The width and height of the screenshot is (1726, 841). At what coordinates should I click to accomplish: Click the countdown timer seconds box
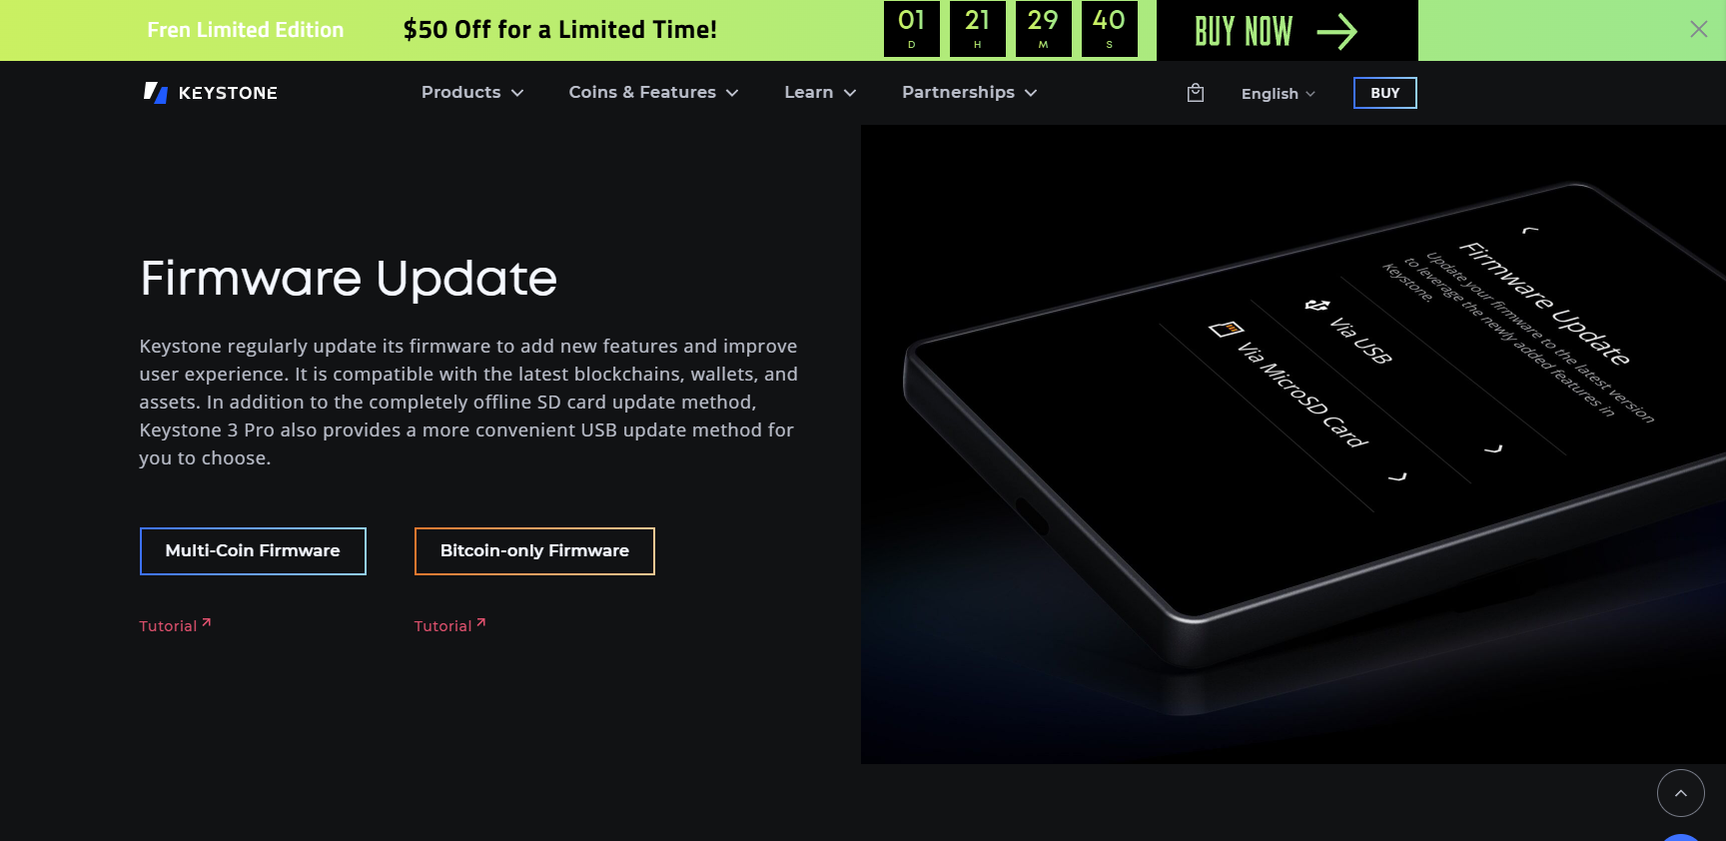(1109, 29)
